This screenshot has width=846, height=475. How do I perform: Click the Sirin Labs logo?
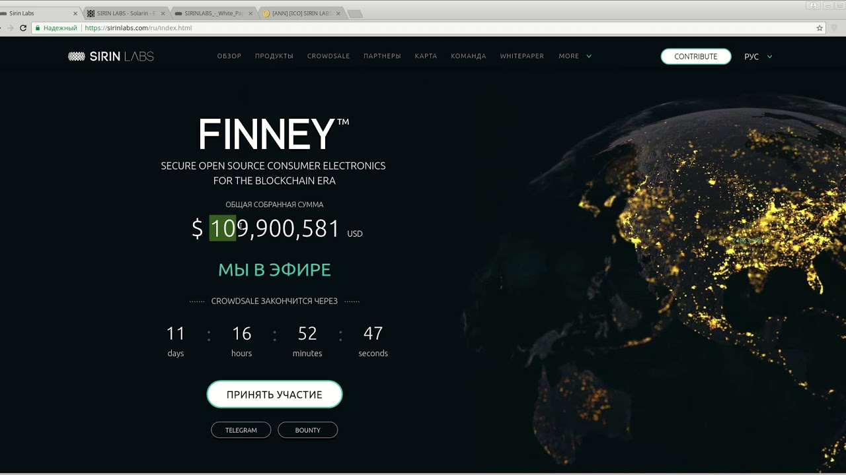point(111,56)
